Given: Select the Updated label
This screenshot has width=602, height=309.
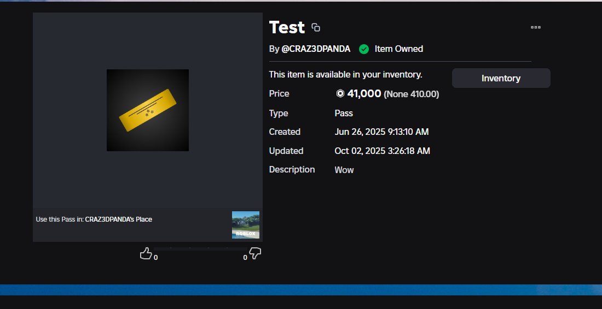Looking at the screenshot, I should click(x=286, y=151).
